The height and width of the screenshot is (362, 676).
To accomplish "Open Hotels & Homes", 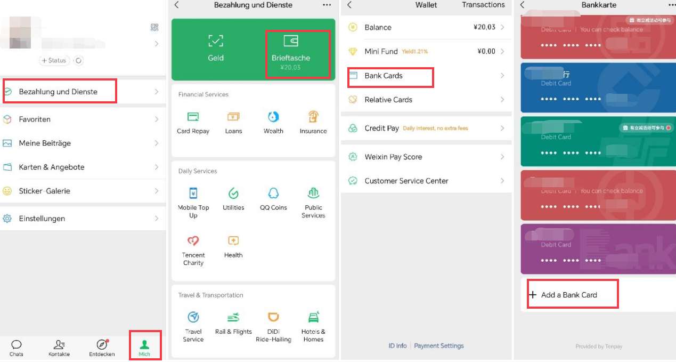I will coord(313,327).
